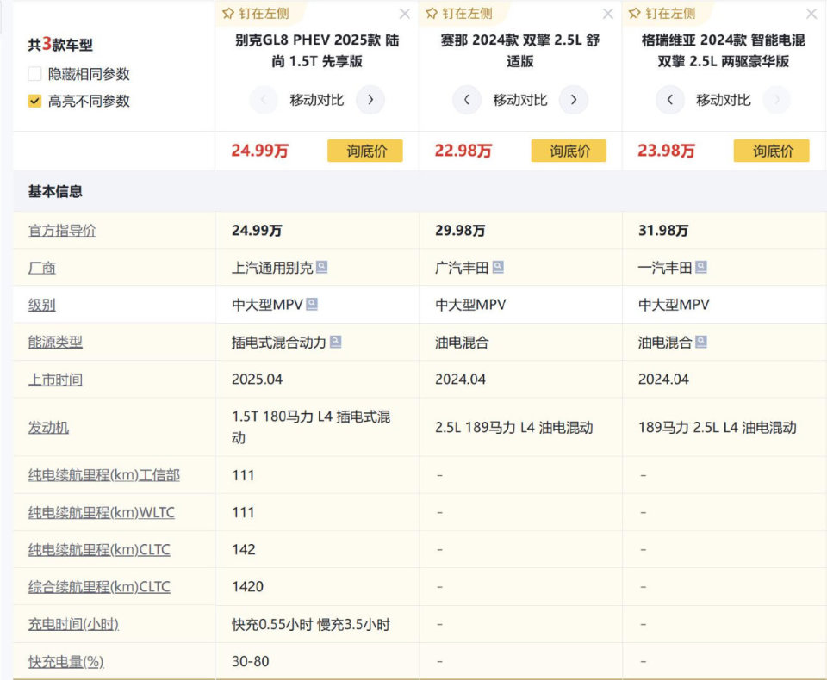Move 赛那 column left
The height and width of the screenshot is (680, 827).
pos(467,100)
